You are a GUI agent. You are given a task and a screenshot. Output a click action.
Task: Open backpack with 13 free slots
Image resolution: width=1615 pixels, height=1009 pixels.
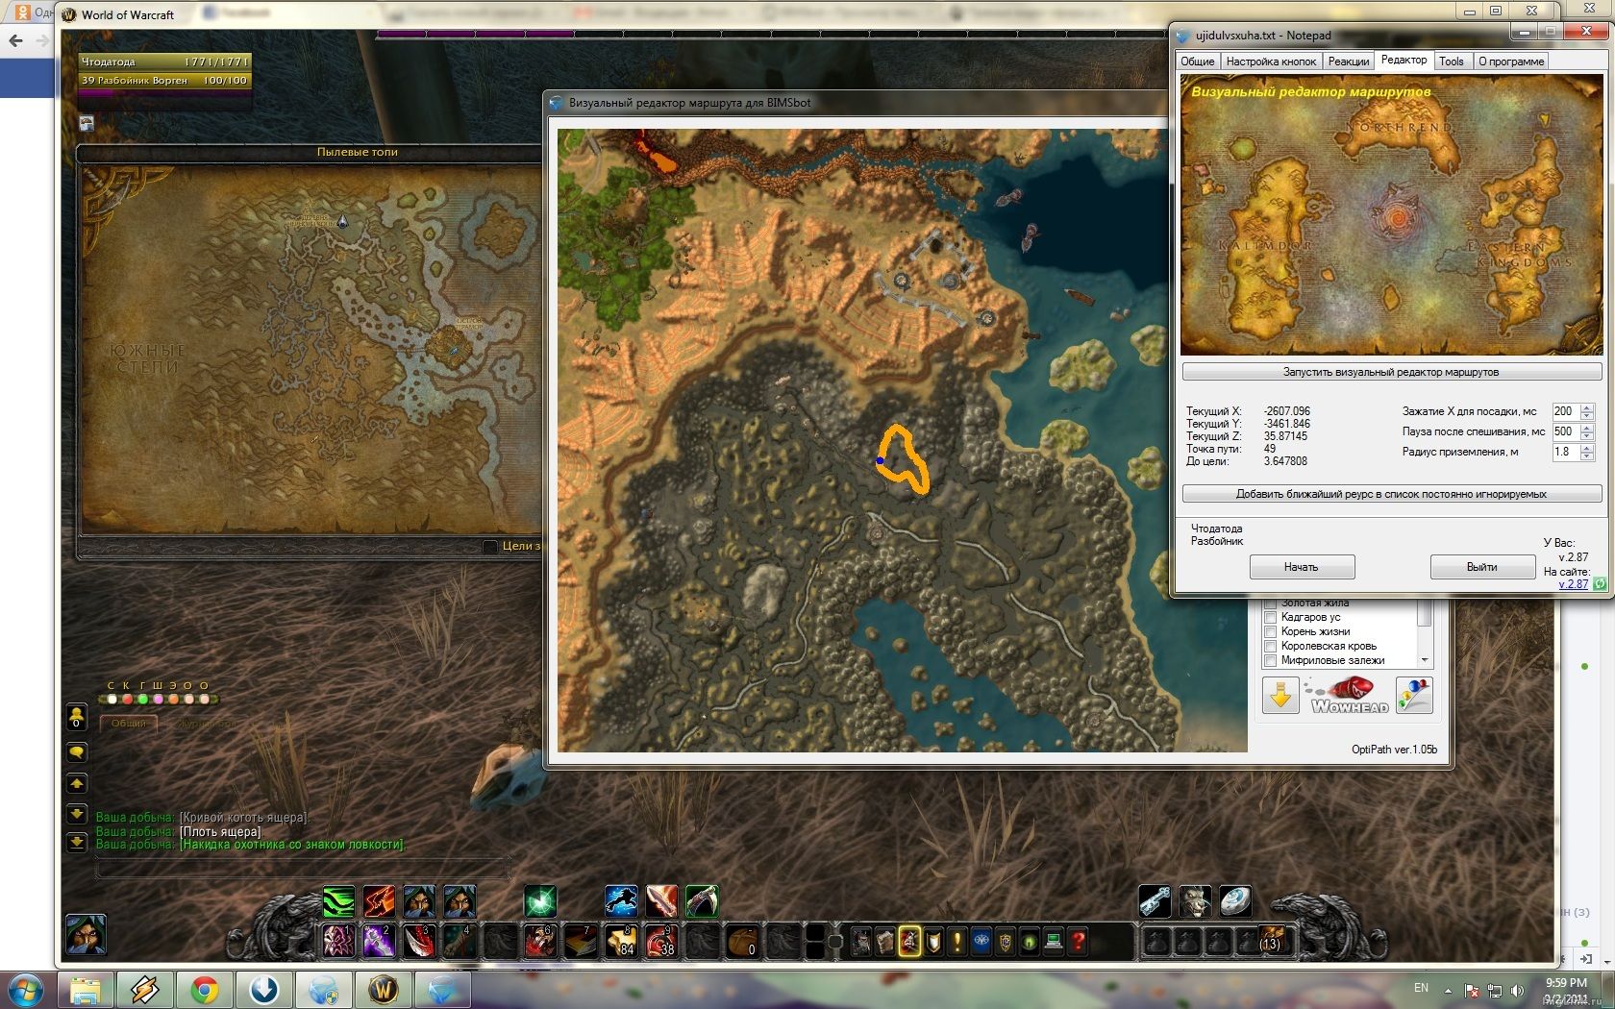1271,941
